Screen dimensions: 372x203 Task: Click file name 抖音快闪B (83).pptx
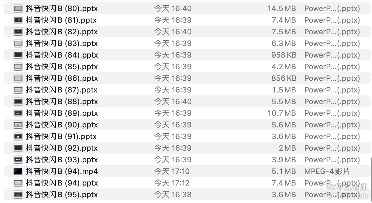pyautogui.click(x=62, y=43)
